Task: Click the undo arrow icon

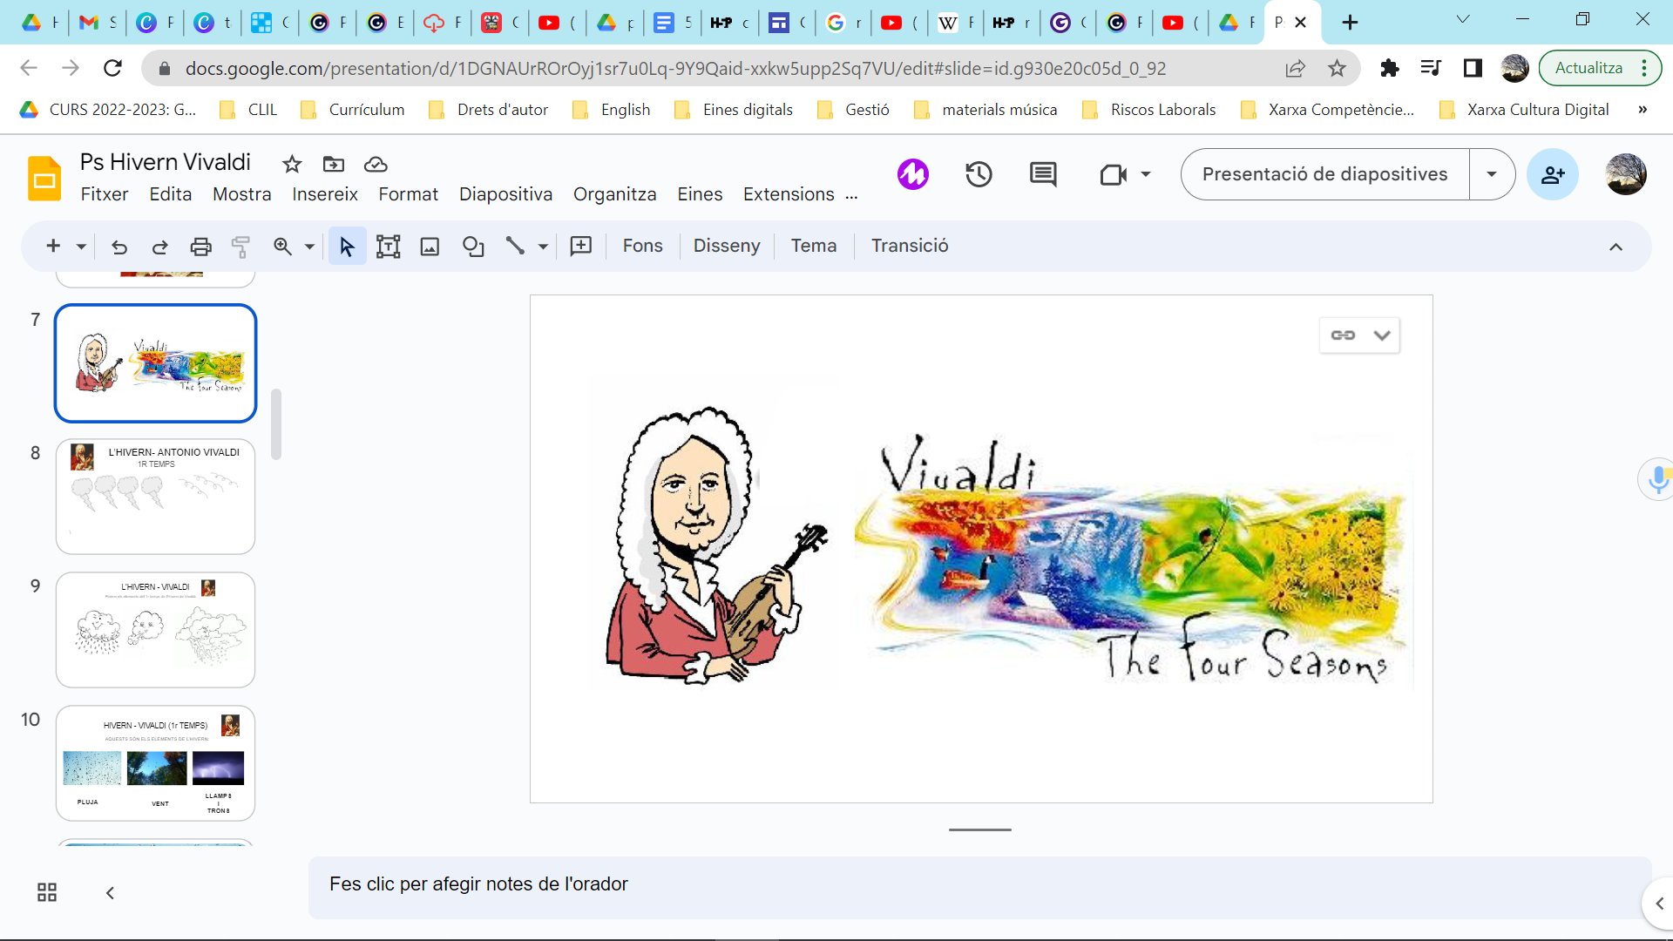Action: tap(119, 247)
